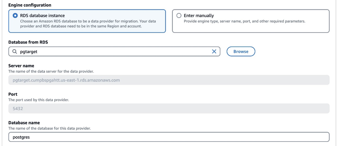The width and height of the screenshot is (338, 146).
Task: Click the Enter manually card description text
Action: 244,21
